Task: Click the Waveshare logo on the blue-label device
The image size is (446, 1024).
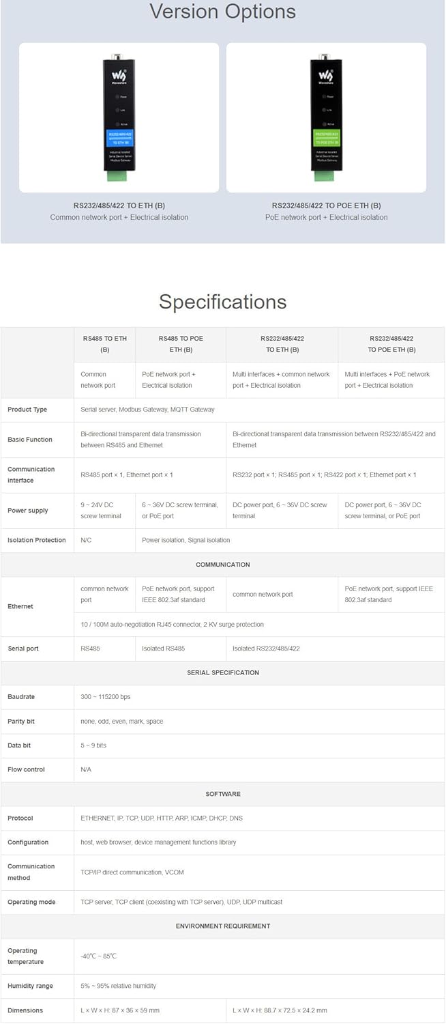Action: [119, 74]
